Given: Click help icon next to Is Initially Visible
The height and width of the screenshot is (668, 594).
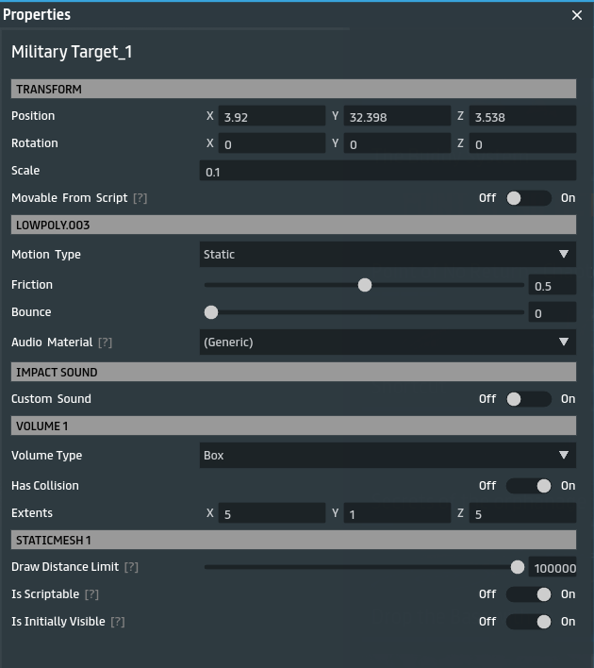Looking at the screenshot, I should coord(118,622).
